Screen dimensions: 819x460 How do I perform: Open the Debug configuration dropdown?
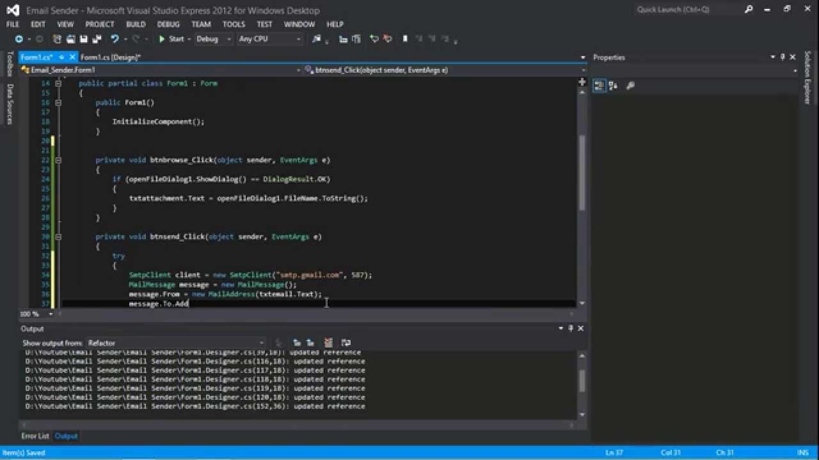tap(214, 39)
